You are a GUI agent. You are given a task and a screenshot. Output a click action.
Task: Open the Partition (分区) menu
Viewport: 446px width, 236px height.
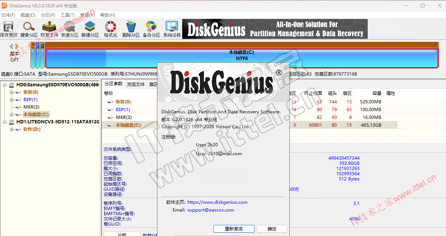(x=48, y=15)
